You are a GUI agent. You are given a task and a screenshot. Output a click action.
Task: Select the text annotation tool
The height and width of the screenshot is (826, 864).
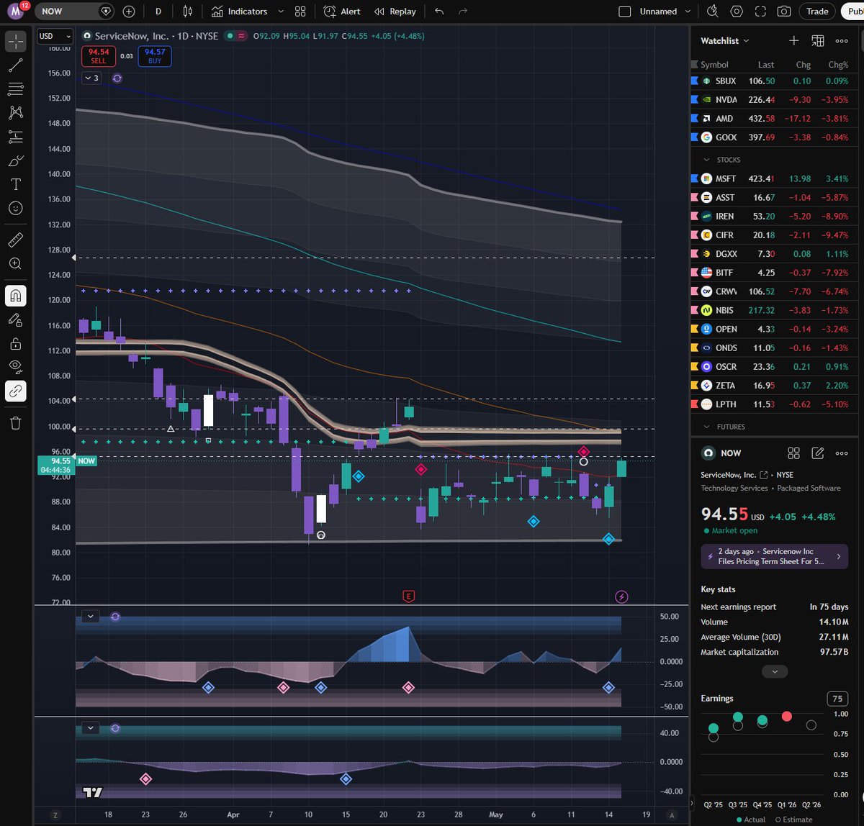(16, 184)
